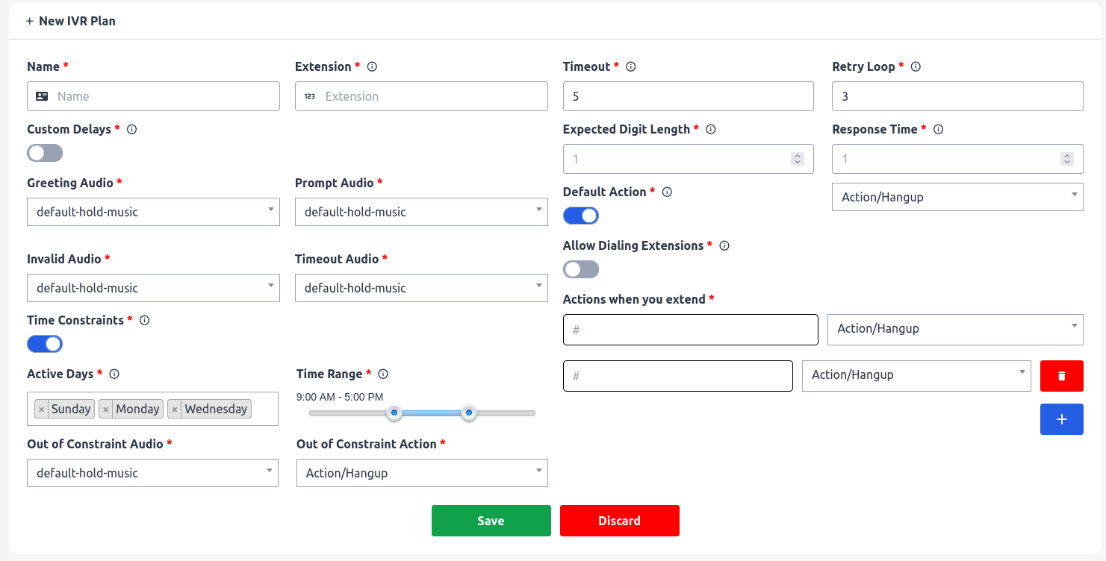The height and width of the screenshot is (561, 1106).
Task: Click the info icon next to Time Constraints
Action: pos(145,320)
